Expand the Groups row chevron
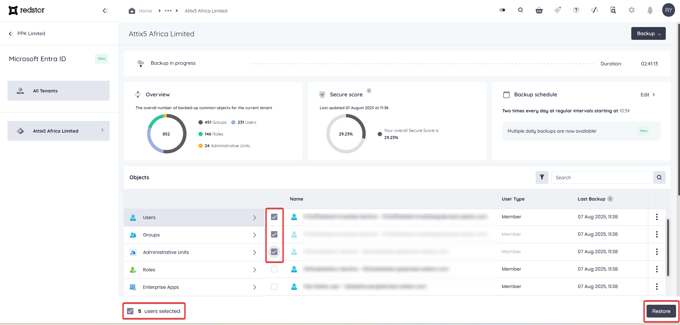The image size is (680, 325). [x=255, y=235]
